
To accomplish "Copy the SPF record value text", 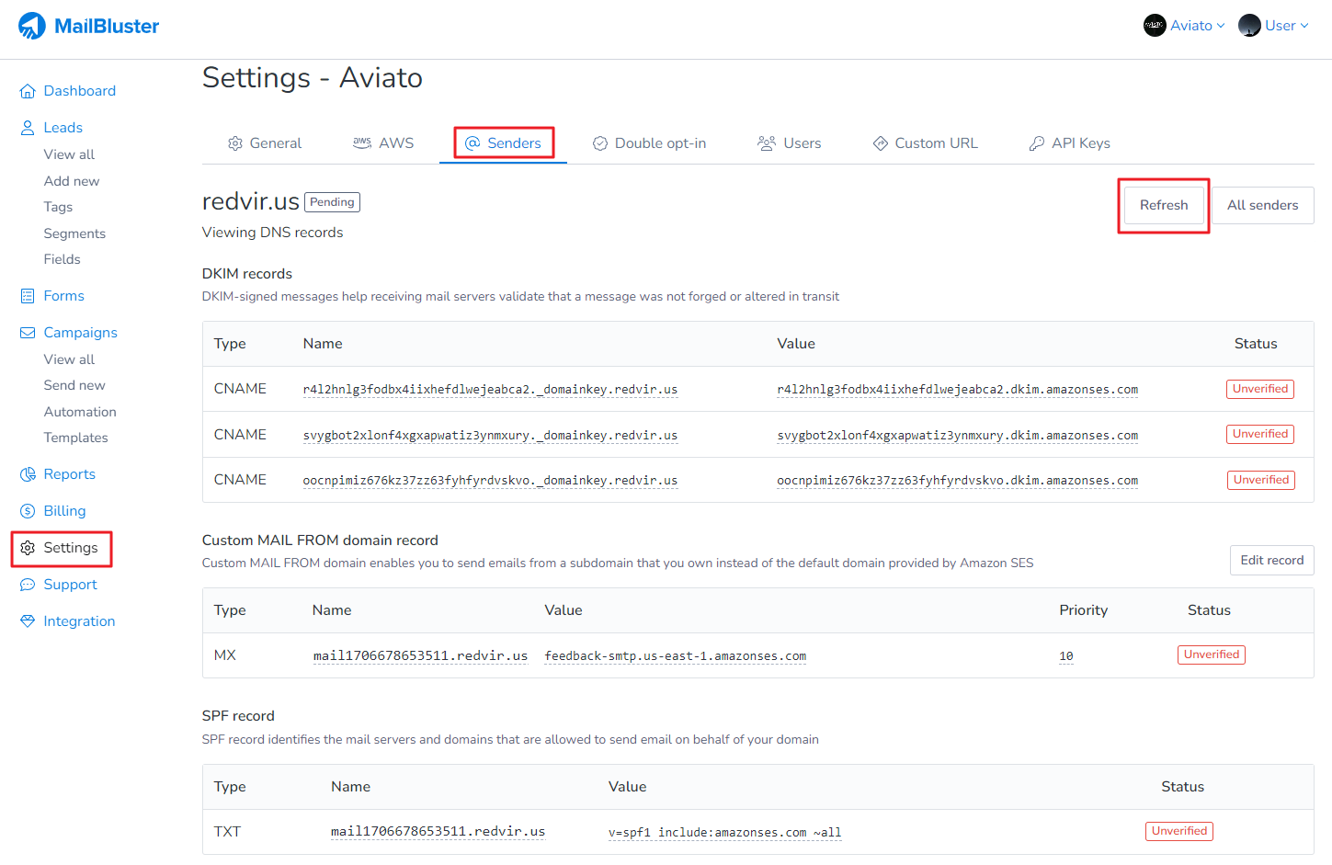I will coord(724,833).
